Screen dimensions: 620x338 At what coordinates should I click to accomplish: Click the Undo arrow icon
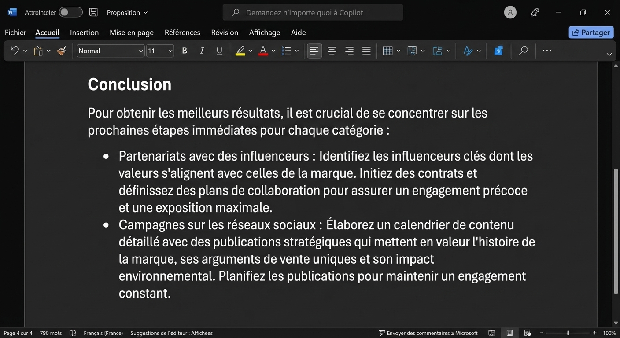tap(15, 51)
